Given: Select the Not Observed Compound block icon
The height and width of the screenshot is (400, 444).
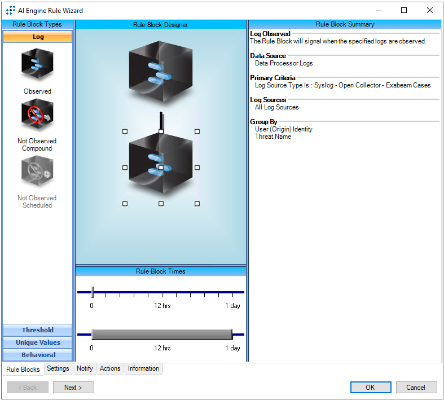Looking at the screenshot, I should [37, 115].
